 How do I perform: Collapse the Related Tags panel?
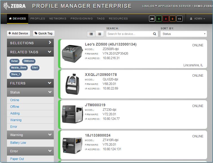[x=30, y=52]
